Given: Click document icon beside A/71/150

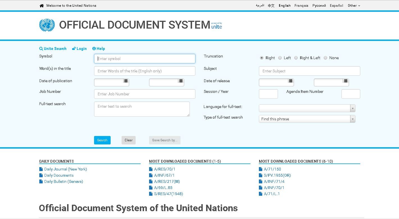Looking at the screenshot, I should pyautogui.click(x=261, y=169).
